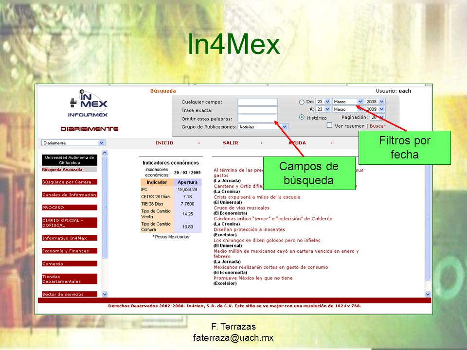Open the De day dropdown
467x350 pixels.
323,102
